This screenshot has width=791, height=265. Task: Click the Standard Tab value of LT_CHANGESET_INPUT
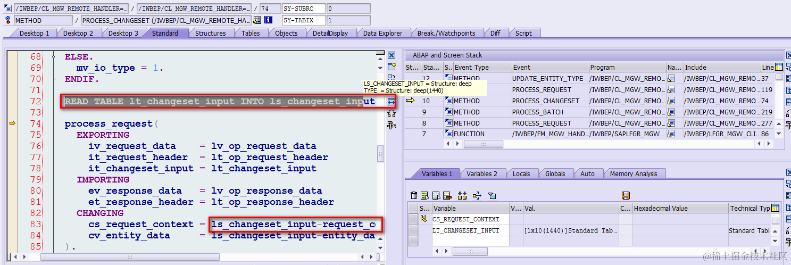[x=571, y=230]
